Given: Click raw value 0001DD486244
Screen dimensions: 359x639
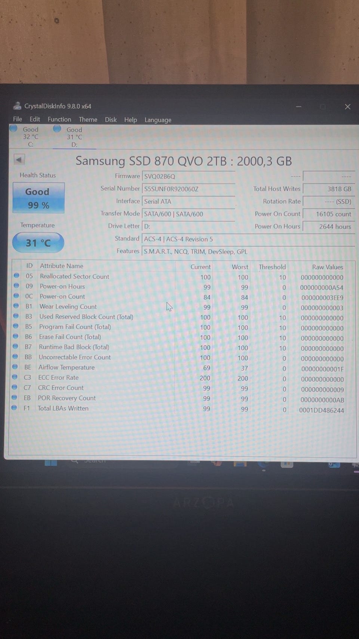Looking at the screenshot, I should (x=322, y=410).
